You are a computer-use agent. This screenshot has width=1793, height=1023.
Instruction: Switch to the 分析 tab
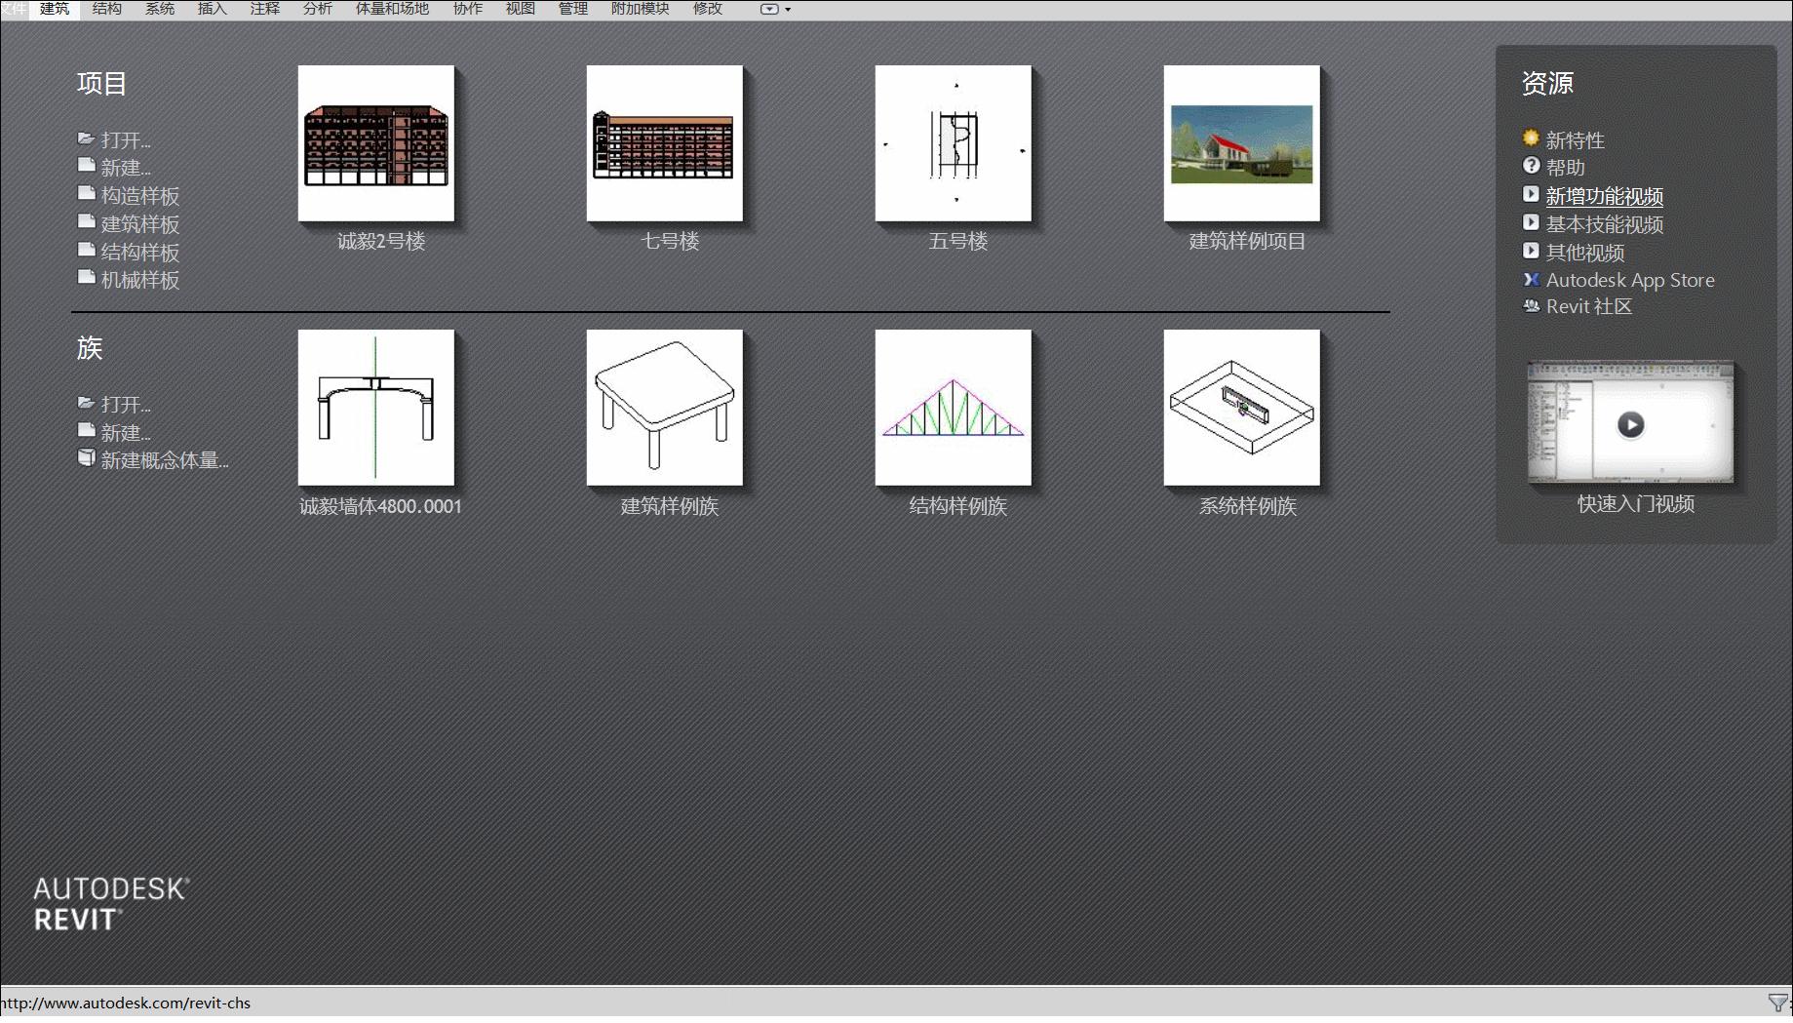coord(318,9)
